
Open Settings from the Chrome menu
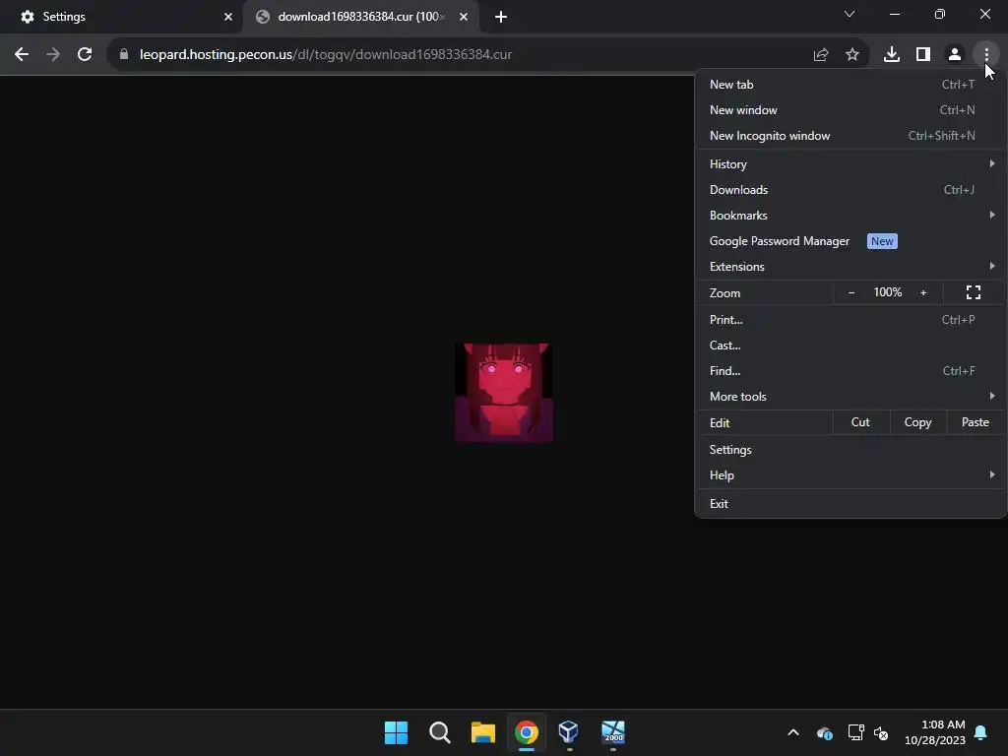point(850,449)
